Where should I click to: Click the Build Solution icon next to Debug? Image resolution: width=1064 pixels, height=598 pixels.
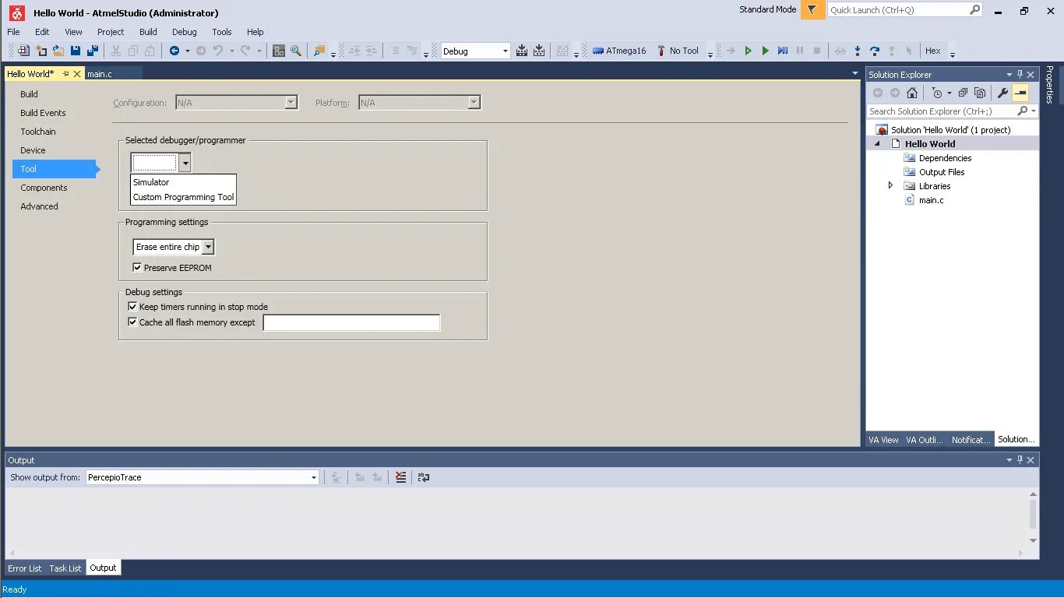521,51
